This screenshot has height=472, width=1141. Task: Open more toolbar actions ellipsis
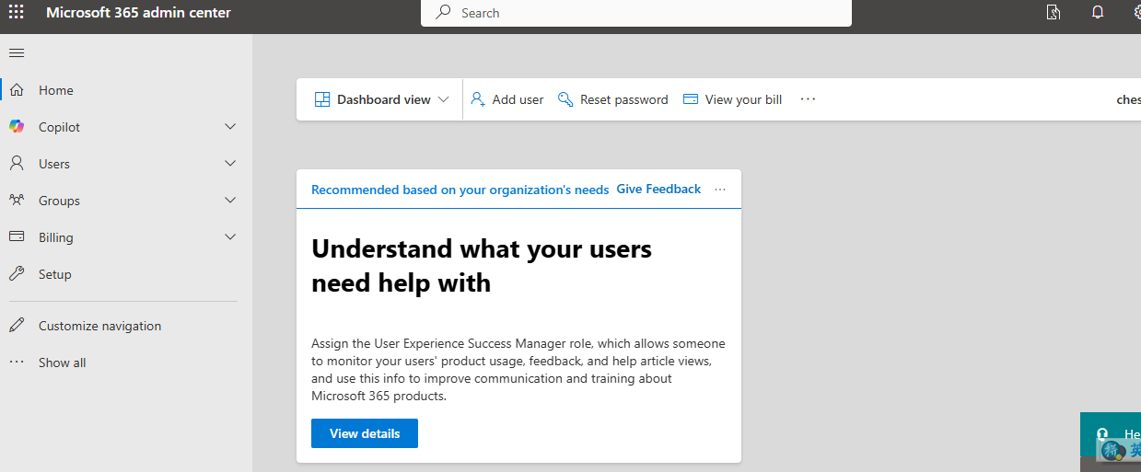pyautogui.click(x=808, y=99)
